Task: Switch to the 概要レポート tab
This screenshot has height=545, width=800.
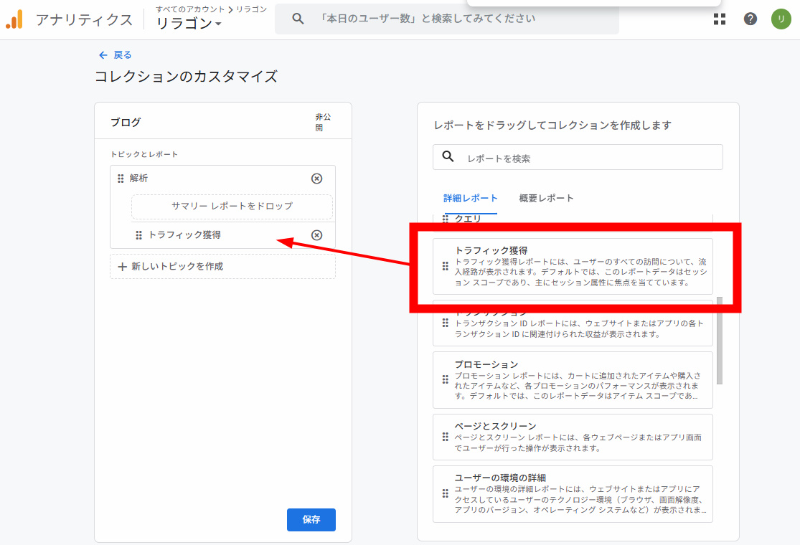Action: pyautogui.click(x=546, y=198)
